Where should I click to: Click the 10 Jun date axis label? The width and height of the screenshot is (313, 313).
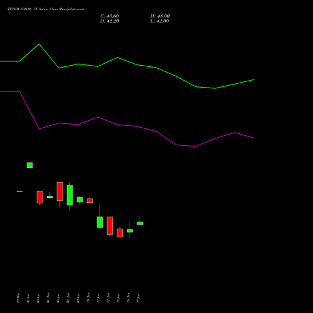(x=88, y=298)
